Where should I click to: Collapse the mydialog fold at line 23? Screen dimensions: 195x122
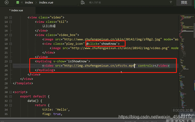(x=11, y=62)
